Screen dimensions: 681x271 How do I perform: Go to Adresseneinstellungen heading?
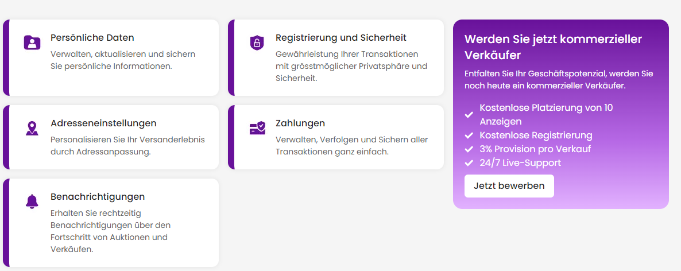pyautogui.click(x=103, y=123)
